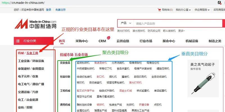Click the 研磨设备 link

tap(144, 105)
